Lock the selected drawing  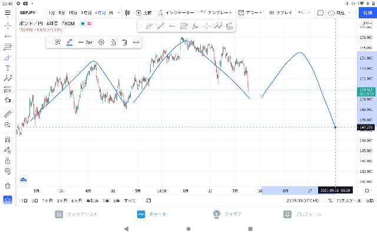click(113, 42)
